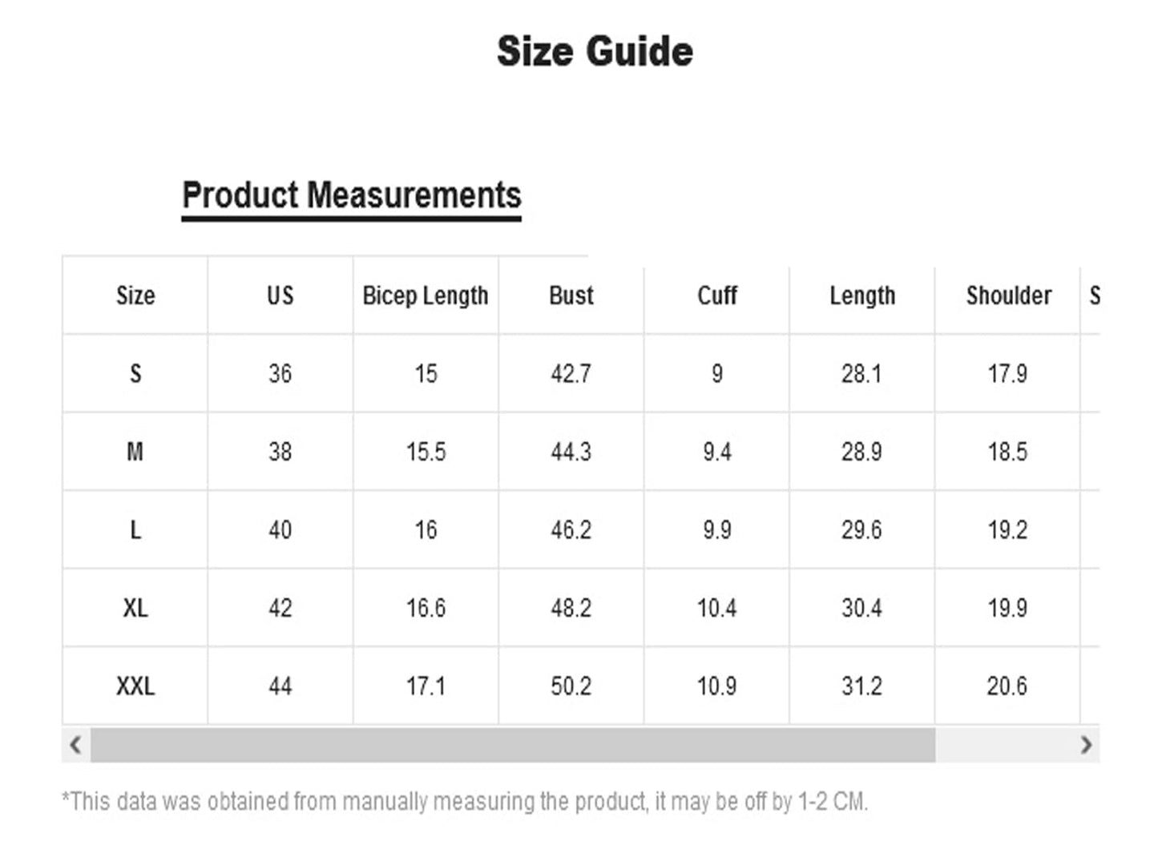1158x849 pixels.
Task: Click the 42.7 bust value for size S
Action: click(x=571, y=374)
